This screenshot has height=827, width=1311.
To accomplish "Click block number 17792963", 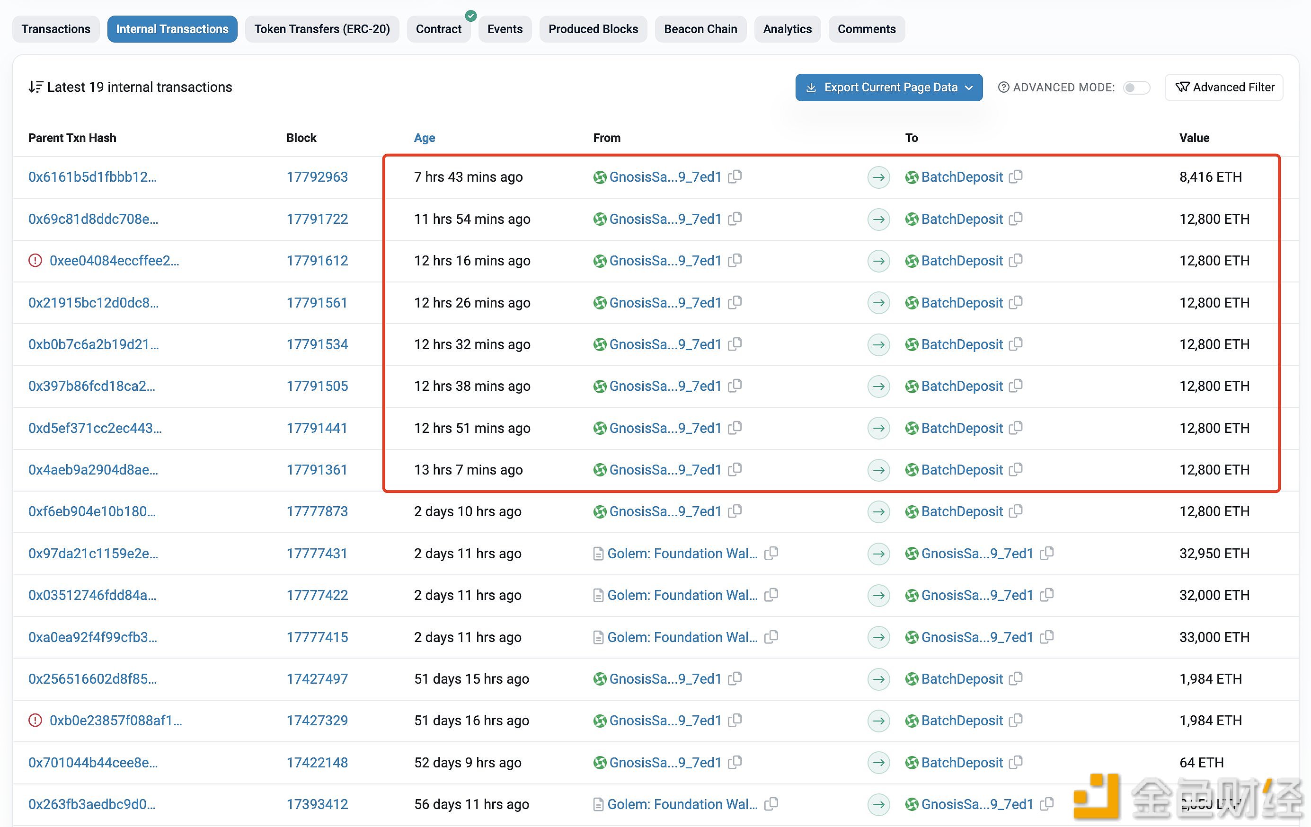I will coord(317,176).
